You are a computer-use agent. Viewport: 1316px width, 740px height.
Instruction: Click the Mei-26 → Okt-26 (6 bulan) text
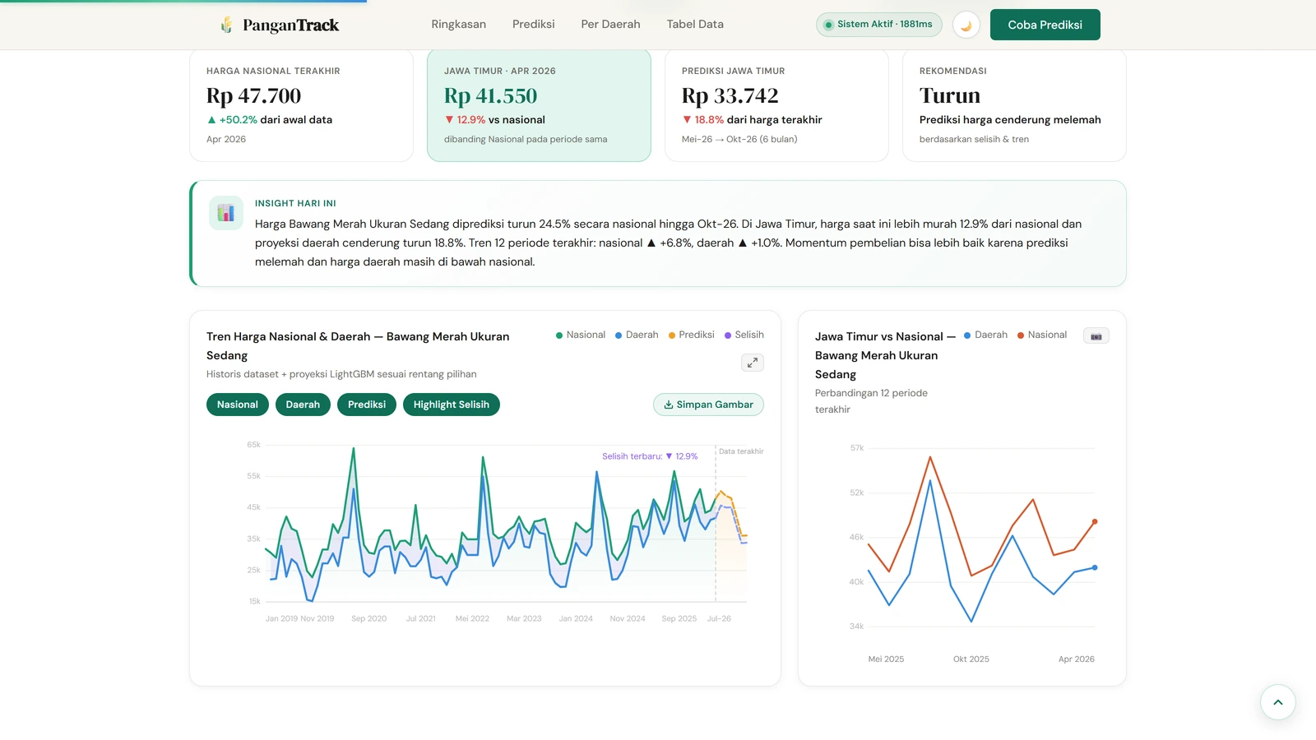[739, 139]
